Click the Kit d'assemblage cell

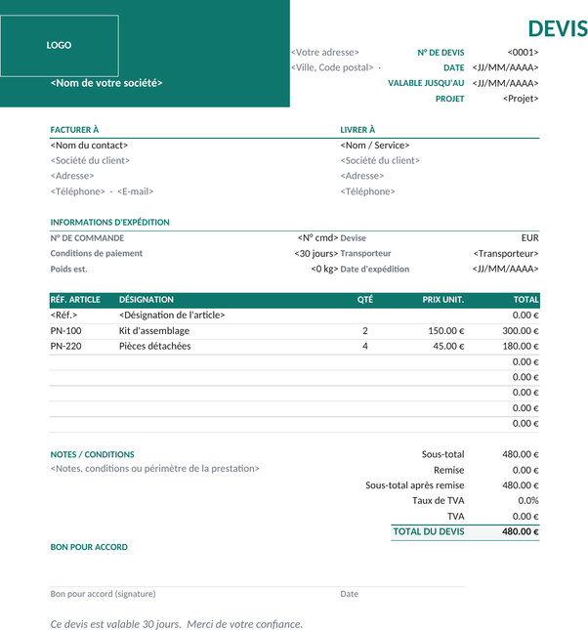(x=154, y=331)
